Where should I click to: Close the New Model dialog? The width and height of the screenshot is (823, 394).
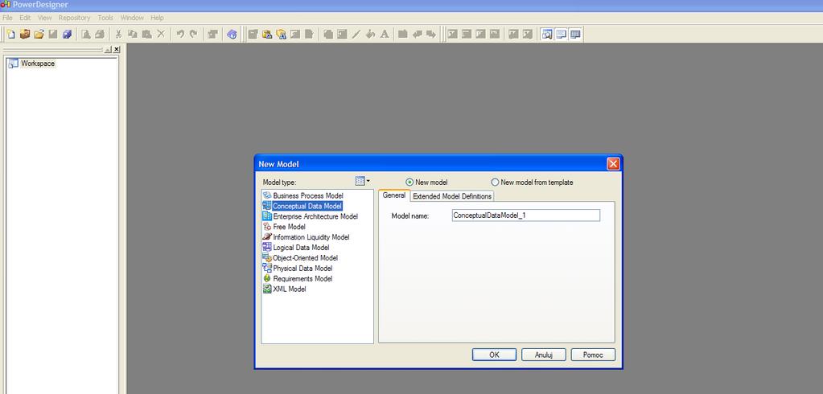(613, 164)
